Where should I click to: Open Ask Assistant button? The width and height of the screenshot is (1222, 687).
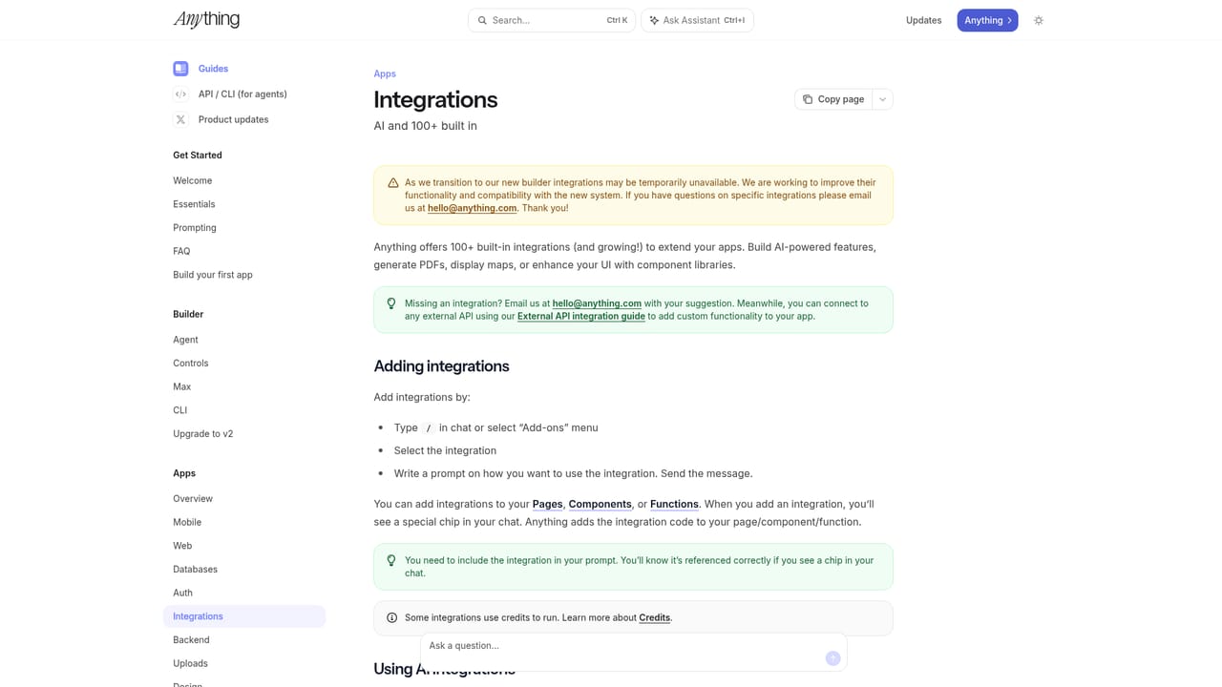(697, 20)
